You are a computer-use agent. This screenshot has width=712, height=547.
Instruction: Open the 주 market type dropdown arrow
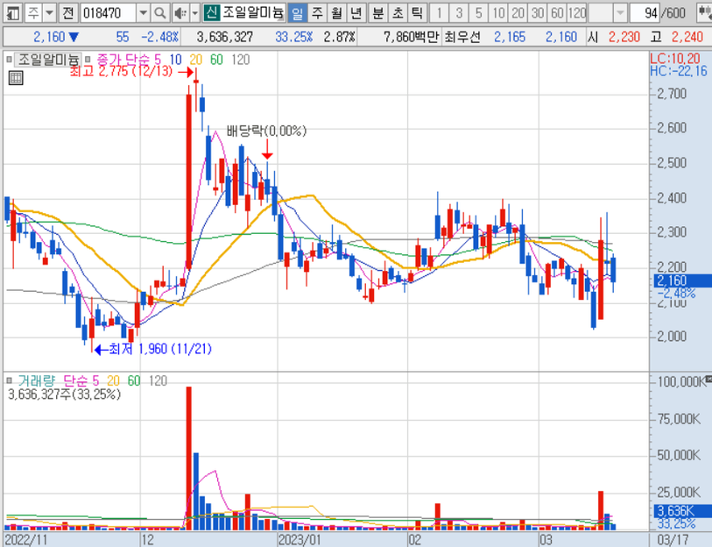tap(50, 13)
